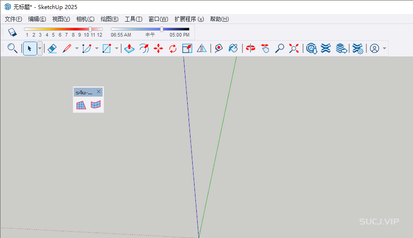
Task: Select the Arc tool
Action: click(87, 48)
